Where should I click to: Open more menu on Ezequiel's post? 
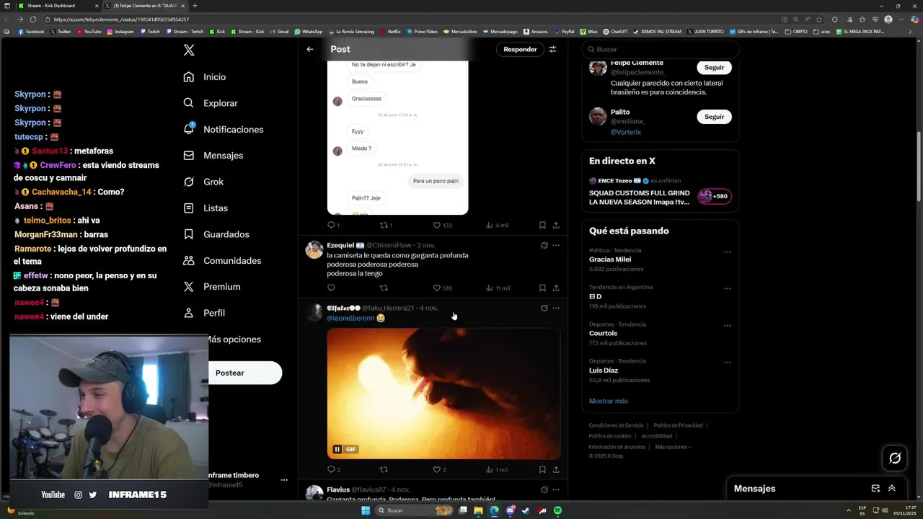(556, 245)
